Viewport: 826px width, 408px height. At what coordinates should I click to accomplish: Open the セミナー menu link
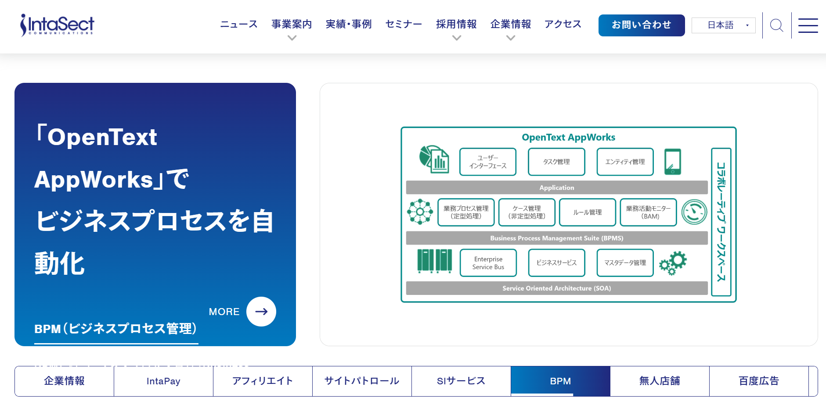pos(404,24)
